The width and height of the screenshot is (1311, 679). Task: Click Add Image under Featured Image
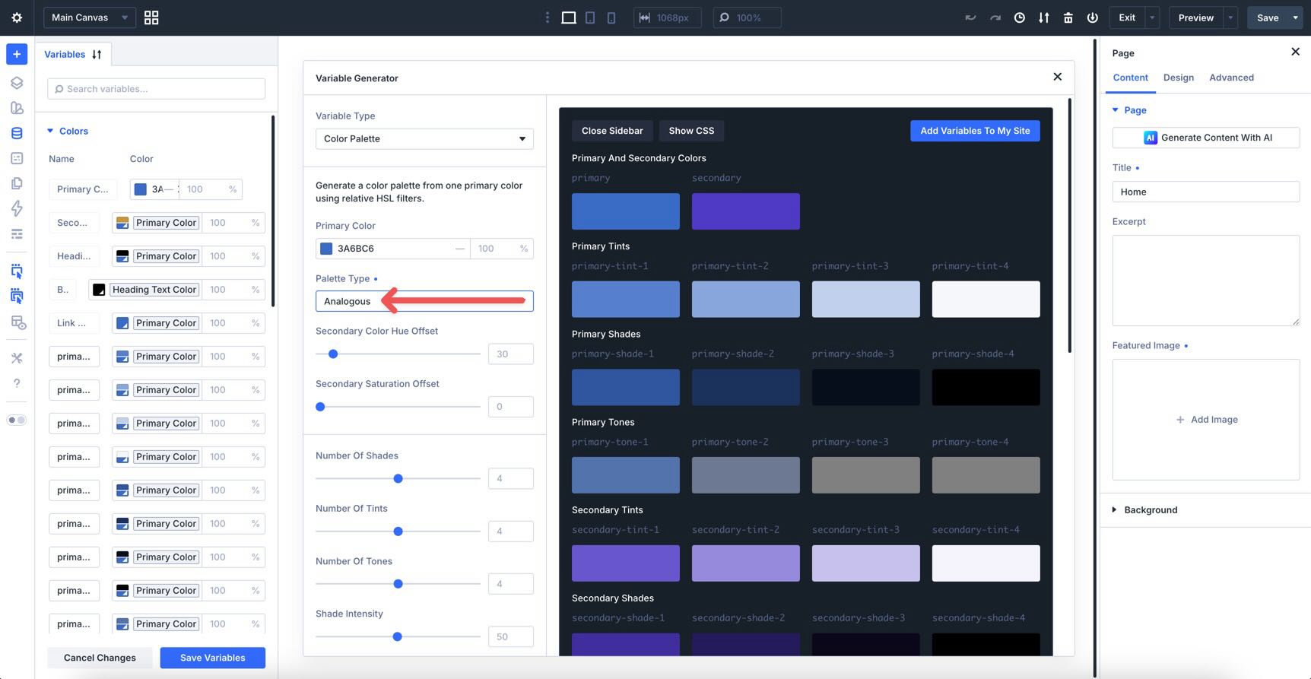1206,420
